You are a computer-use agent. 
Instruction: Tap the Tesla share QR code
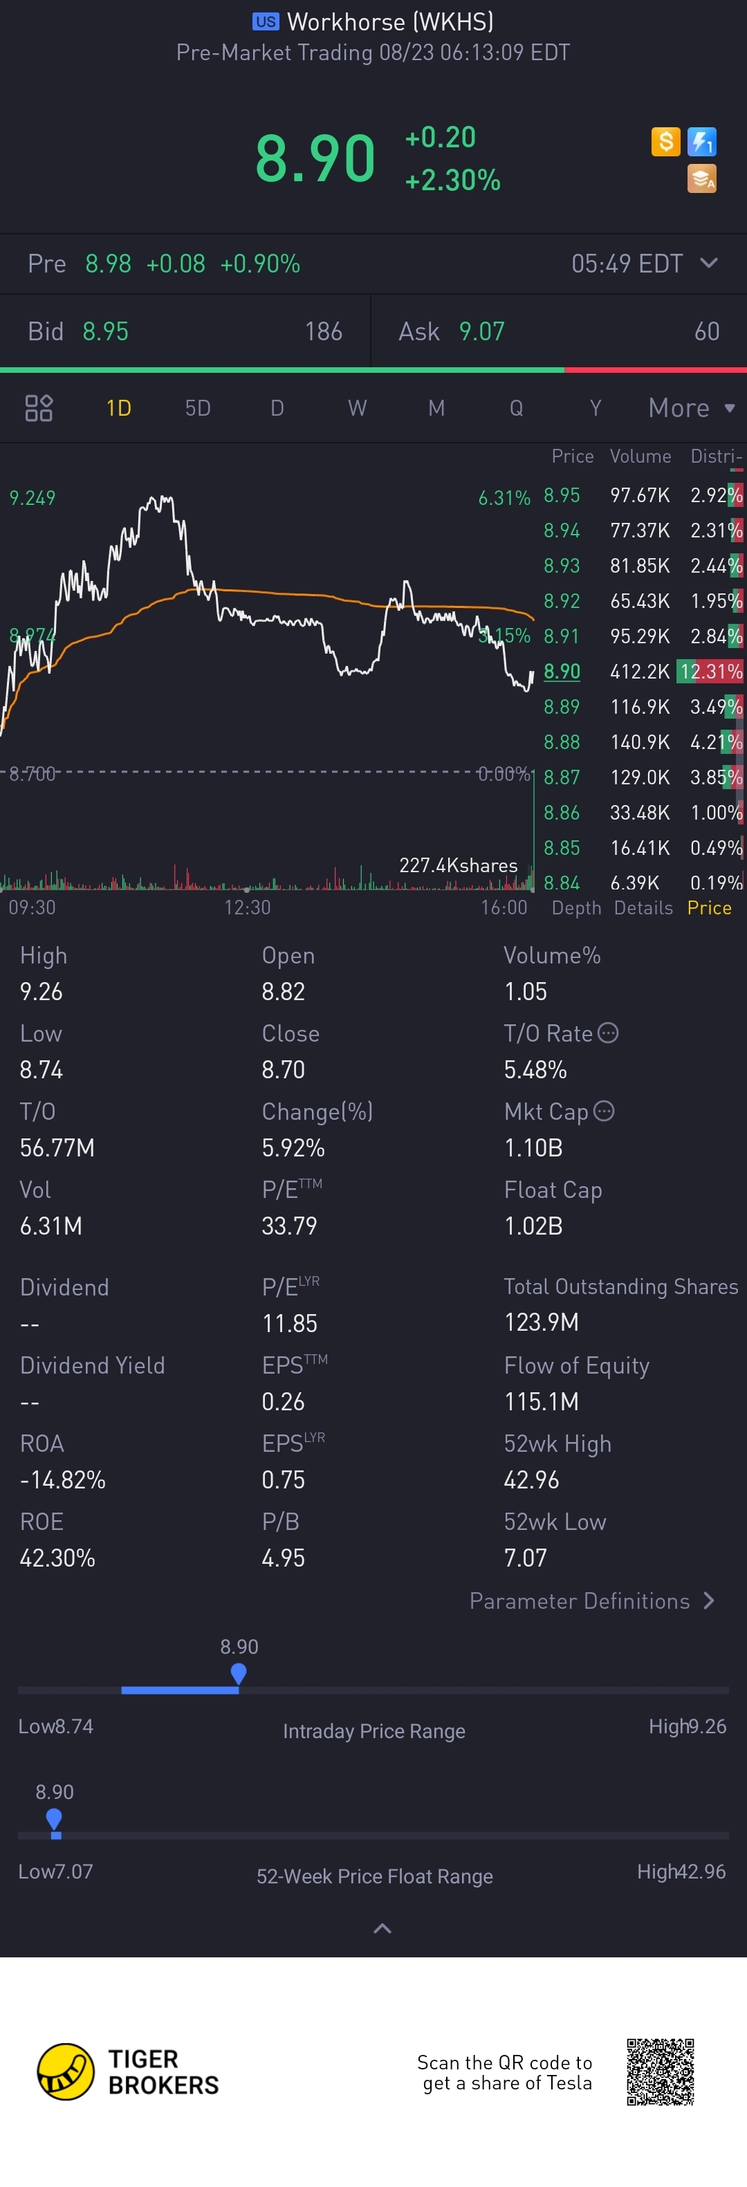point(661,2071)
